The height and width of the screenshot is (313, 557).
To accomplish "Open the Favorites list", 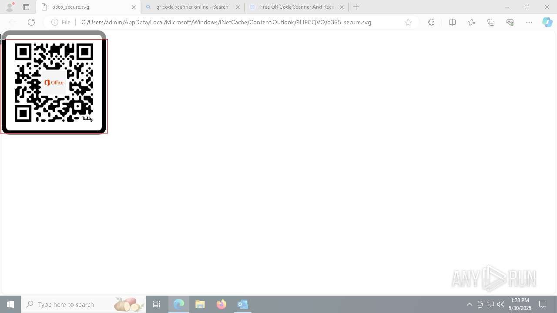I will click(472, 22).
